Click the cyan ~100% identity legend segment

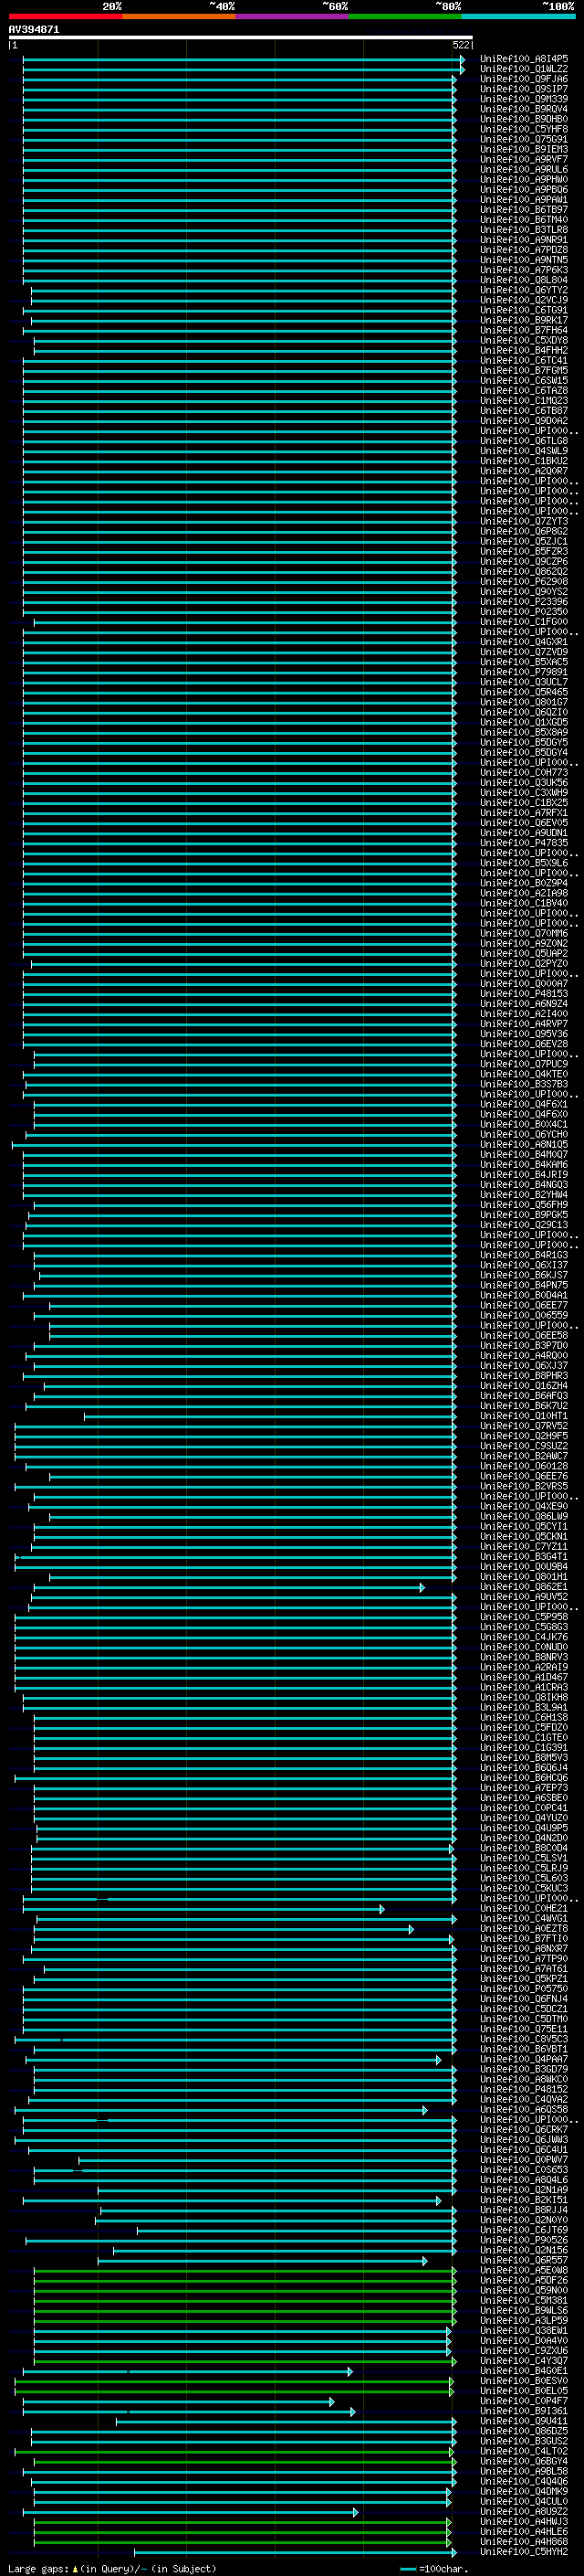518,16
